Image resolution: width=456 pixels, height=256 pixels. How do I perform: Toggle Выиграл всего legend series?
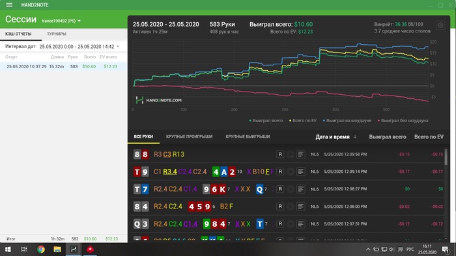tap(266, 121)
